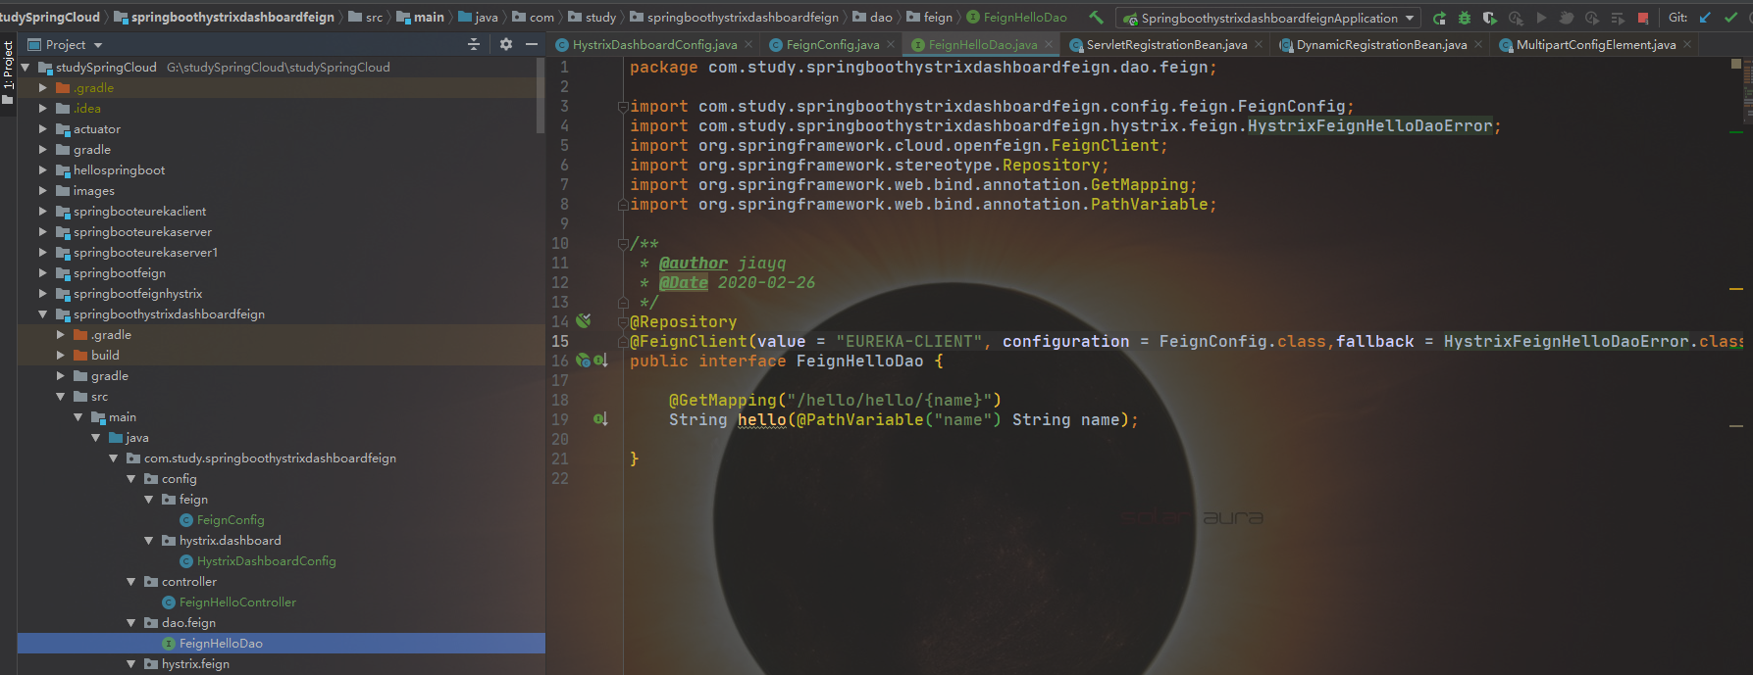
Task: Commit changes with green Git checkmark
Action: tap(1730, 18)
